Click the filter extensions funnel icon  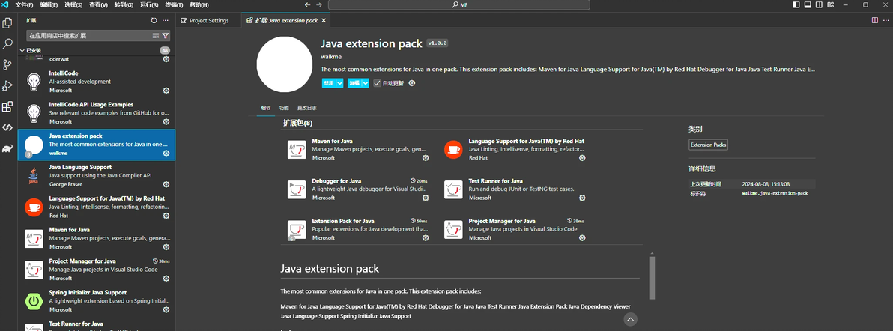(166, 36)
